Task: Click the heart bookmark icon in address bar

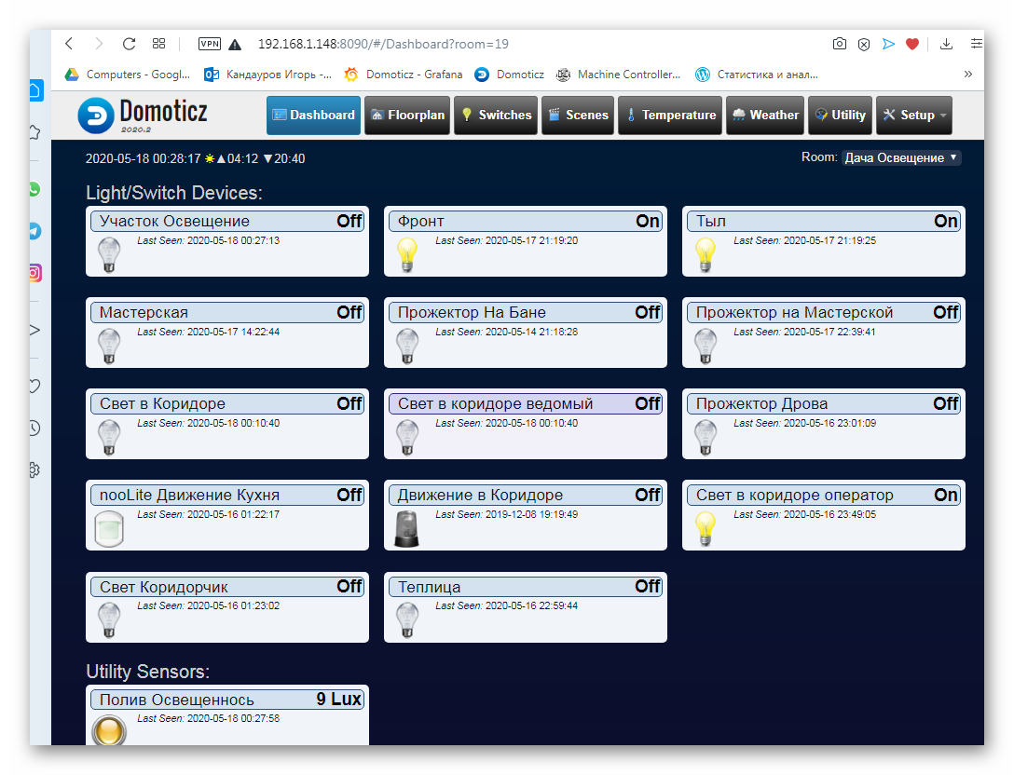Action: pos(912,44)
